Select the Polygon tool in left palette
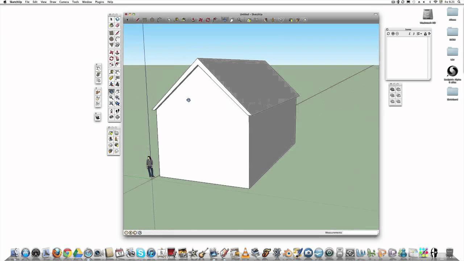This screenshot has height=261, width=464. (111, 45)
